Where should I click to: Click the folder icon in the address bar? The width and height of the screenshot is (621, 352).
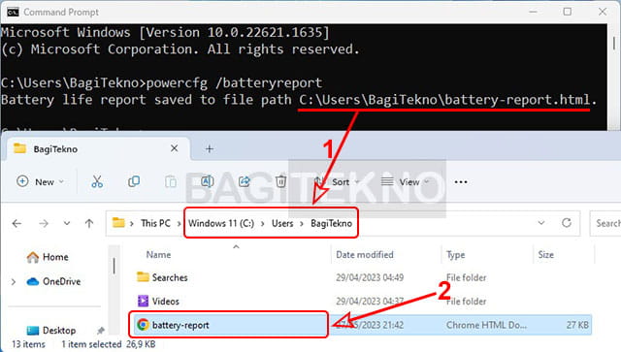(x=118, y=223)
